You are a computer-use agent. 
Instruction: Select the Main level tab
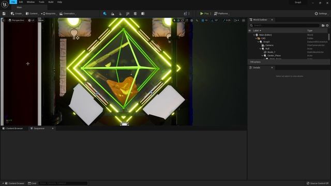click(x=19, y=7)
